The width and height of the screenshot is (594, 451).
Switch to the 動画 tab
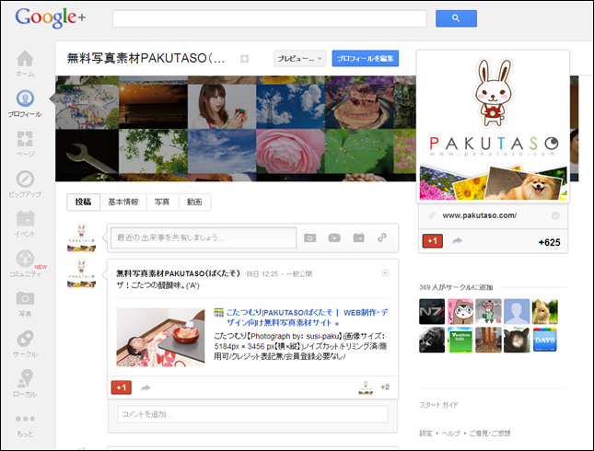coord(194,202)
